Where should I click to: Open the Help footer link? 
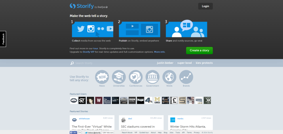(160, 133)
